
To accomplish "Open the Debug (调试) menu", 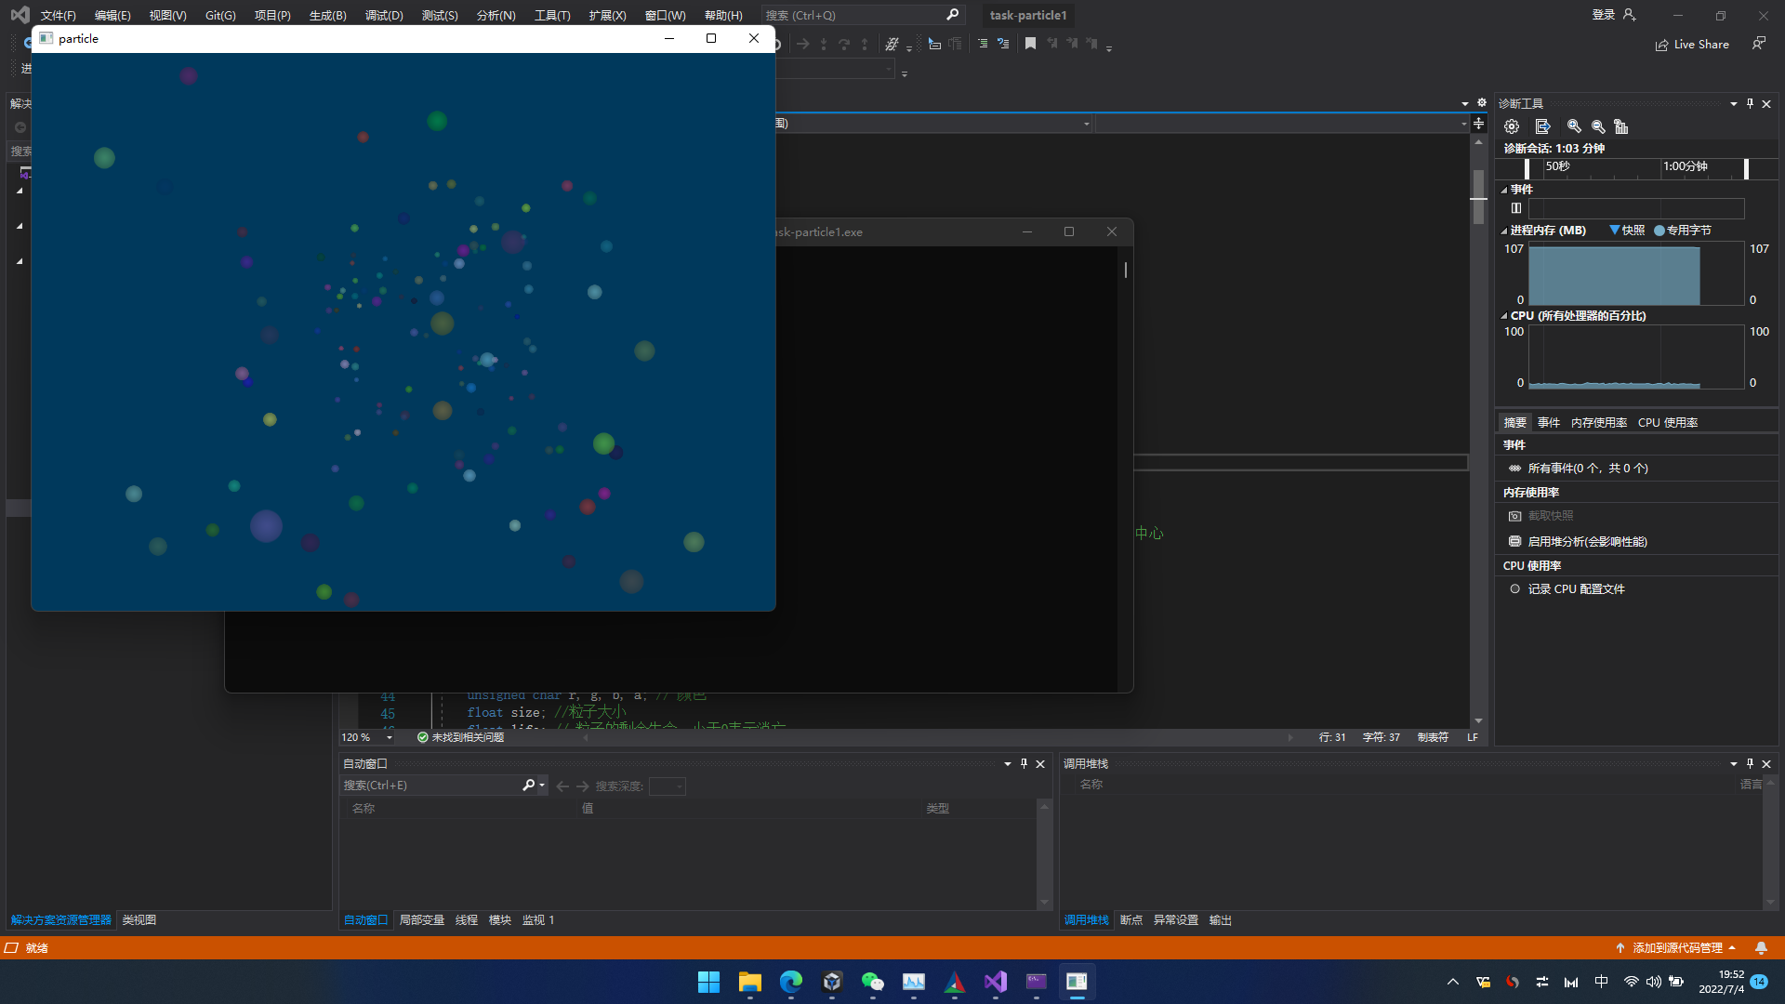I will 383,15.
